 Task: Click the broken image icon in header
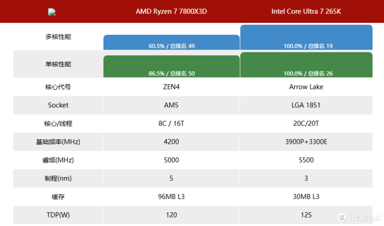coord(52,12)
